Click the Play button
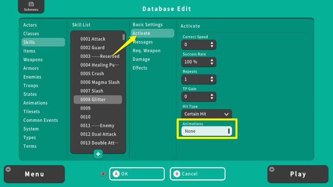 (298, 174)
